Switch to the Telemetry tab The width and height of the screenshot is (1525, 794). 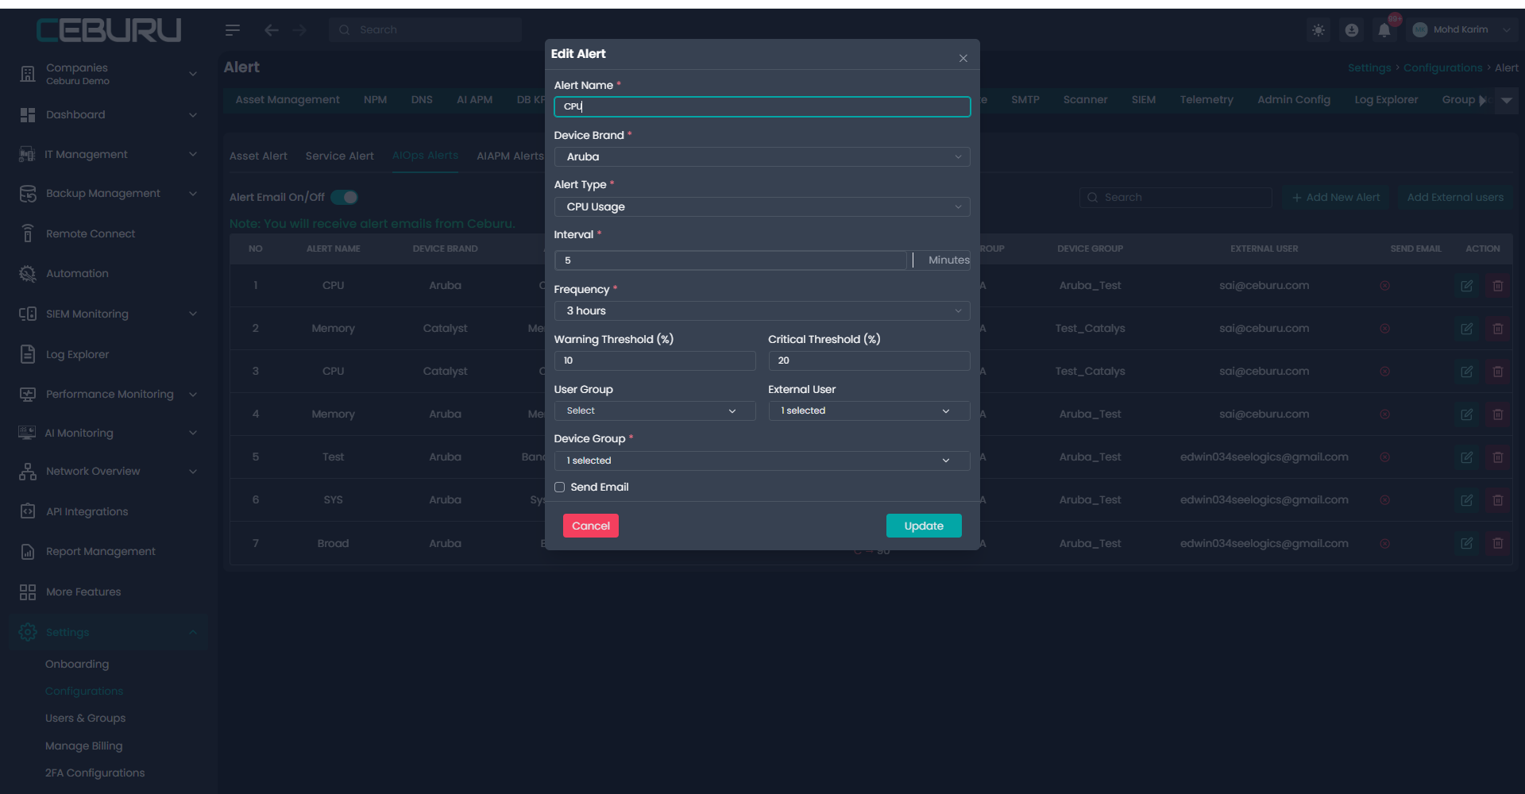click(x=1206, y=100)
